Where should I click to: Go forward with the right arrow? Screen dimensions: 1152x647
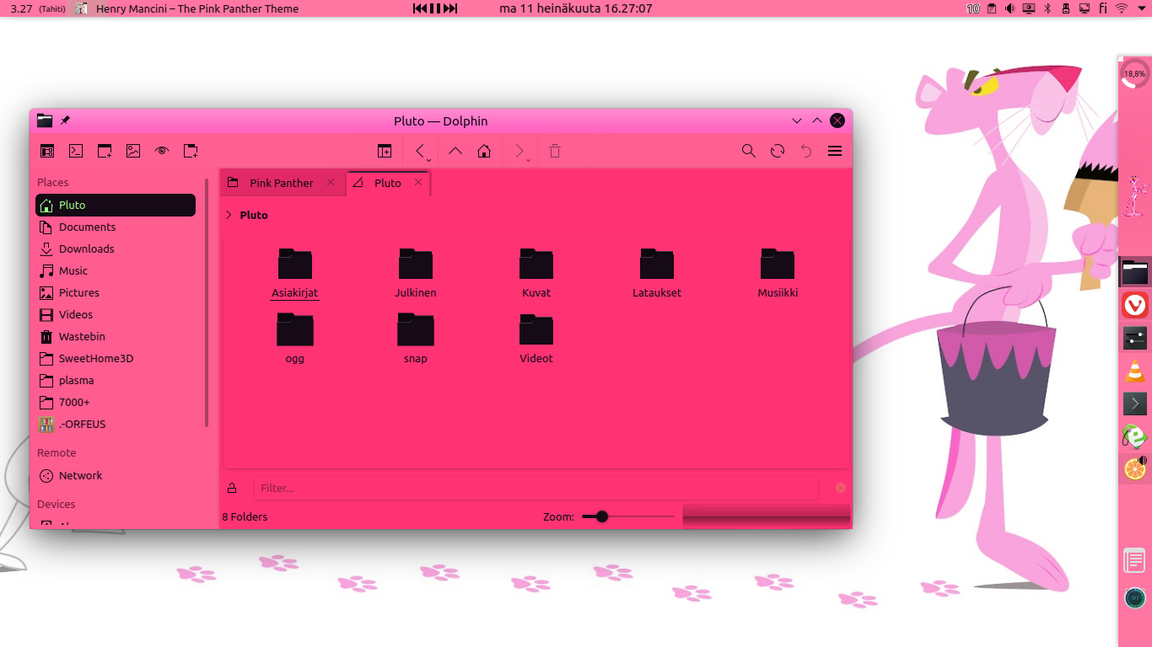pyautogui.click(x=519, y=152)
